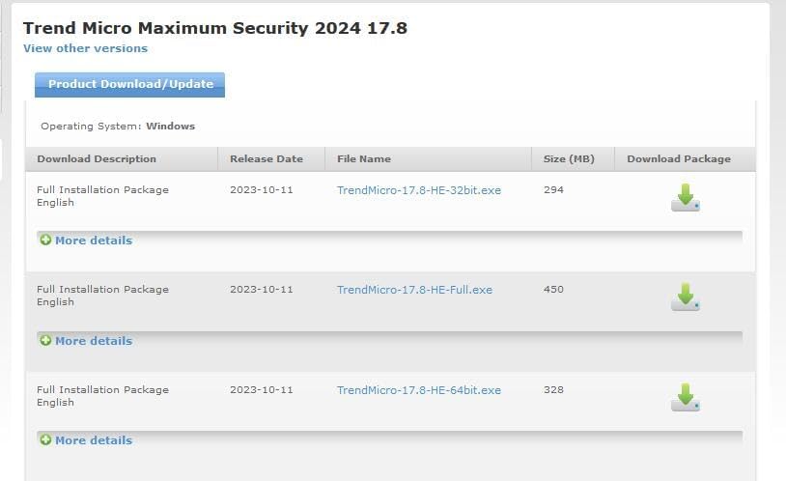Select the 450 size value
Viewport: 786px width, 481px height.
(553, 289)
